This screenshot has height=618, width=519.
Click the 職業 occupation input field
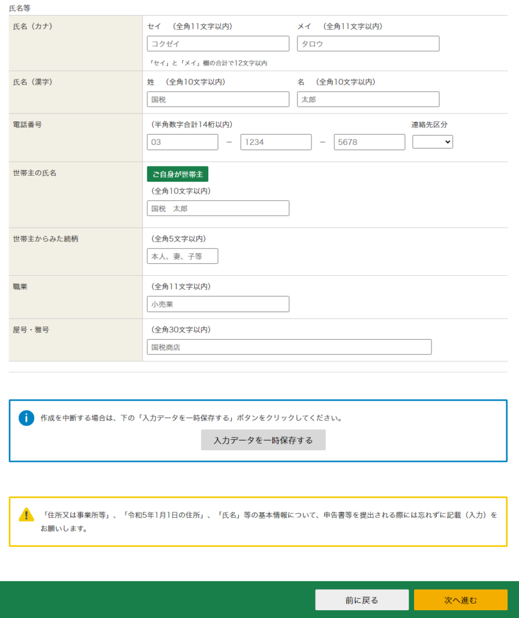pos(218,304)
